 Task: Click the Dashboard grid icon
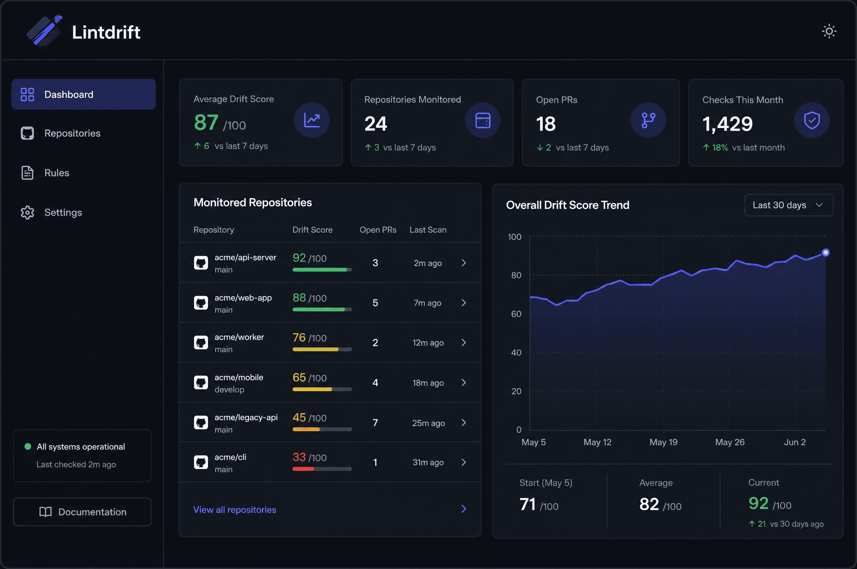[28, 95]
